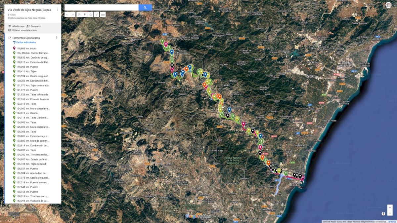Image resolution: width=397 pixels, height=223 pixels.
Task: Click Compartir to share map
Action: (34, 26)
